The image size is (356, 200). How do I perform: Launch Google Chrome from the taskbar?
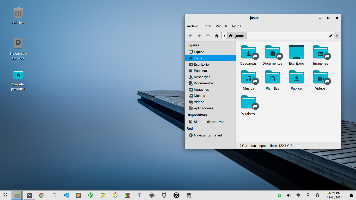pyautogui.click(x=42, y=195)
